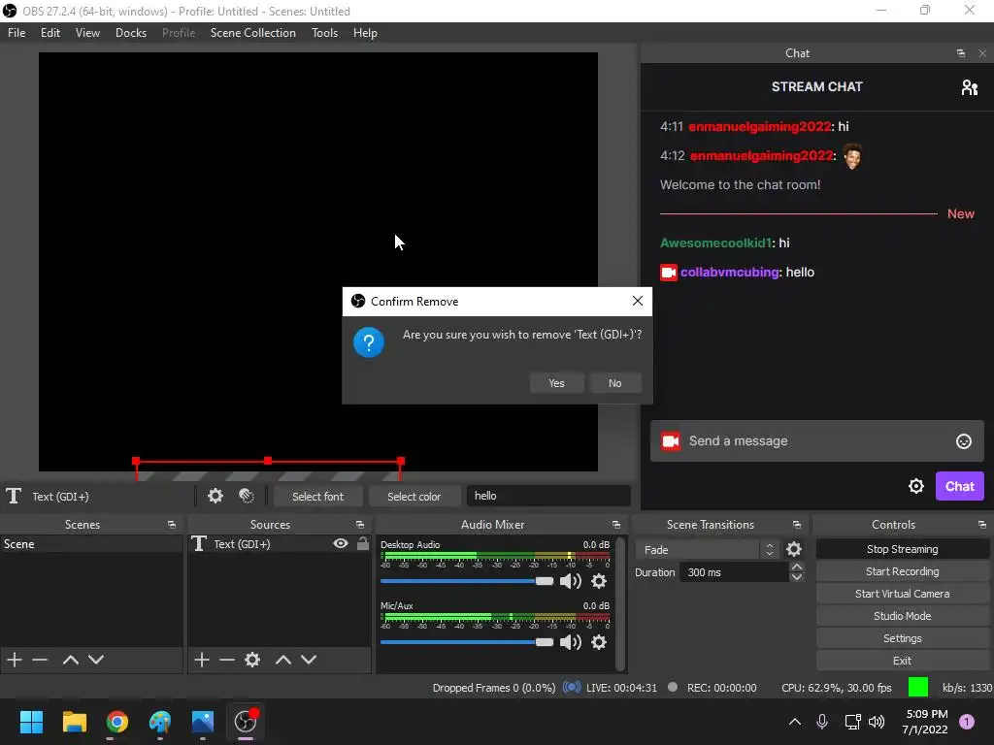The height and width of the screenshot is (745, 994).
Task: Open source properties gear in toolbar
Action: (215, 496)
